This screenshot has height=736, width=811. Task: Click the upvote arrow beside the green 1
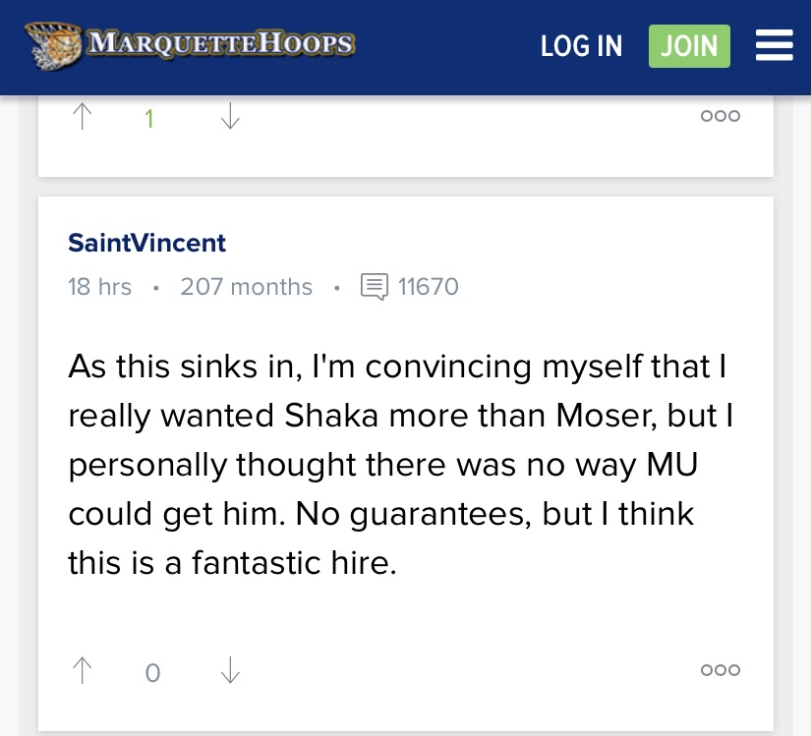pyautogui.click(x=84, y=118)
